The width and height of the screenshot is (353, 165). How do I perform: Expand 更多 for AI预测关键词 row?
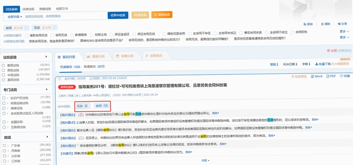coord(344,31)
